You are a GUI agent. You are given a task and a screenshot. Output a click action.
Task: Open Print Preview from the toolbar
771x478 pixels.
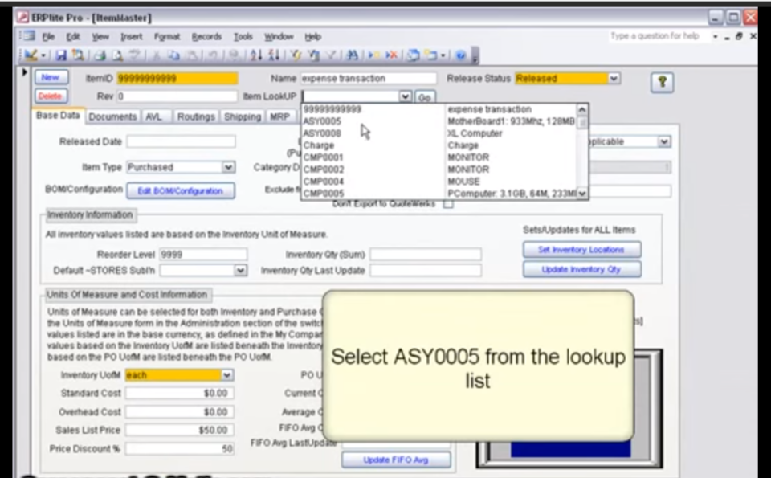tap(117, 55)
